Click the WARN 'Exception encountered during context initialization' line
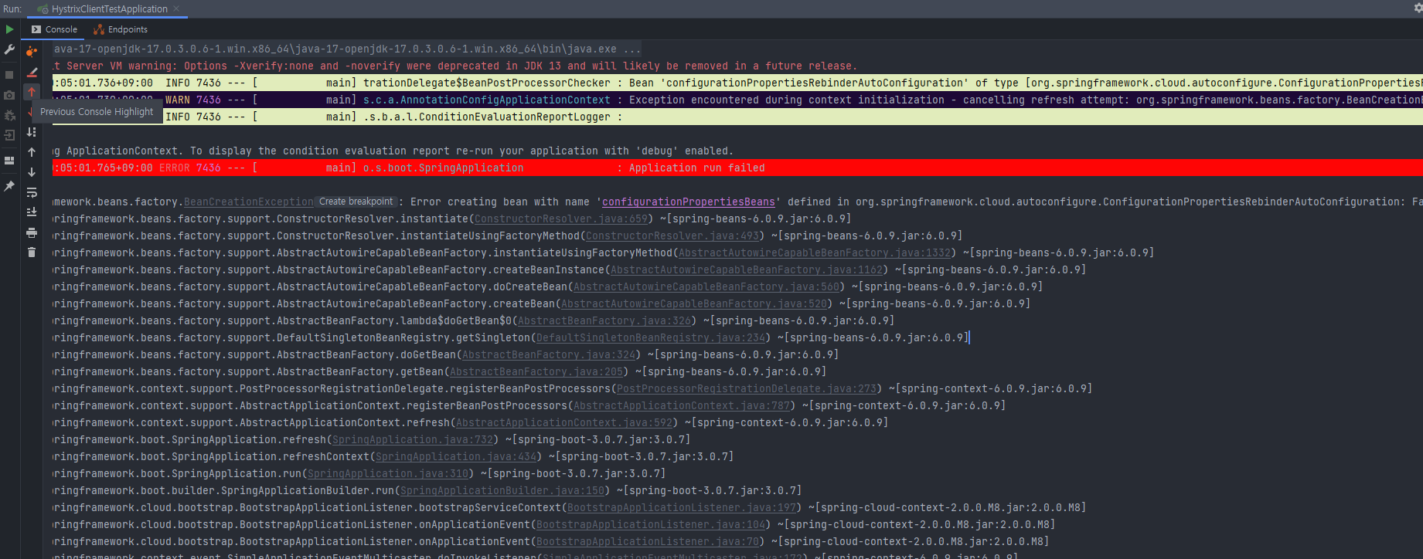1423x559 pixels. 737,100
